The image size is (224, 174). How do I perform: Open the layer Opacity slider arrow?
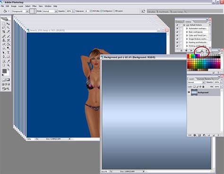coord(221,82)
